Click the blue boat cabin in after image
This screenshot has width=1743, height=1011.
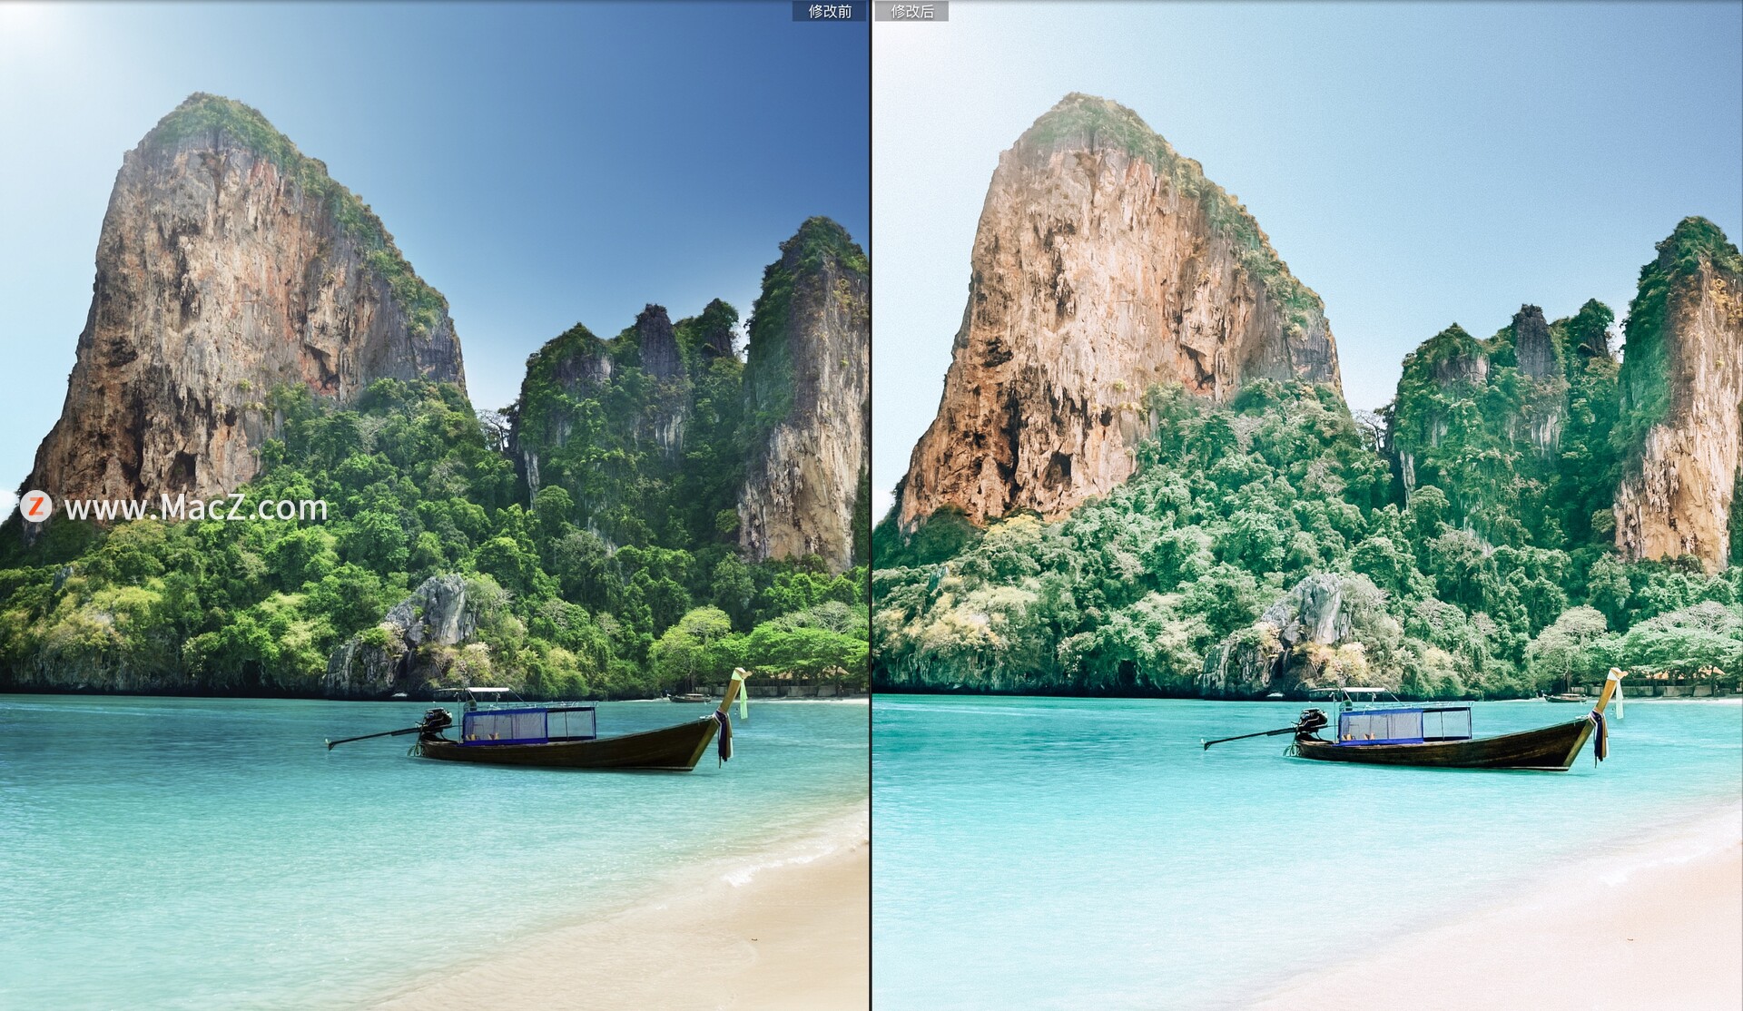(1404, 724)
